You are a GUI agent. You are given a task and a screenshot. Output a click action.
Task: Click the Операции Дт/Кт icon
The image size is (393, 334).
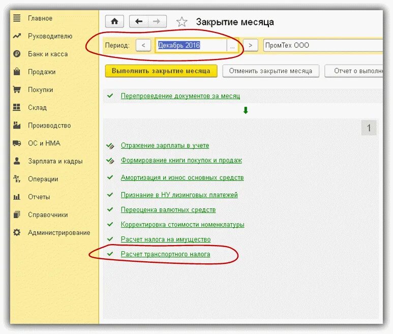(x=17, y=178)
